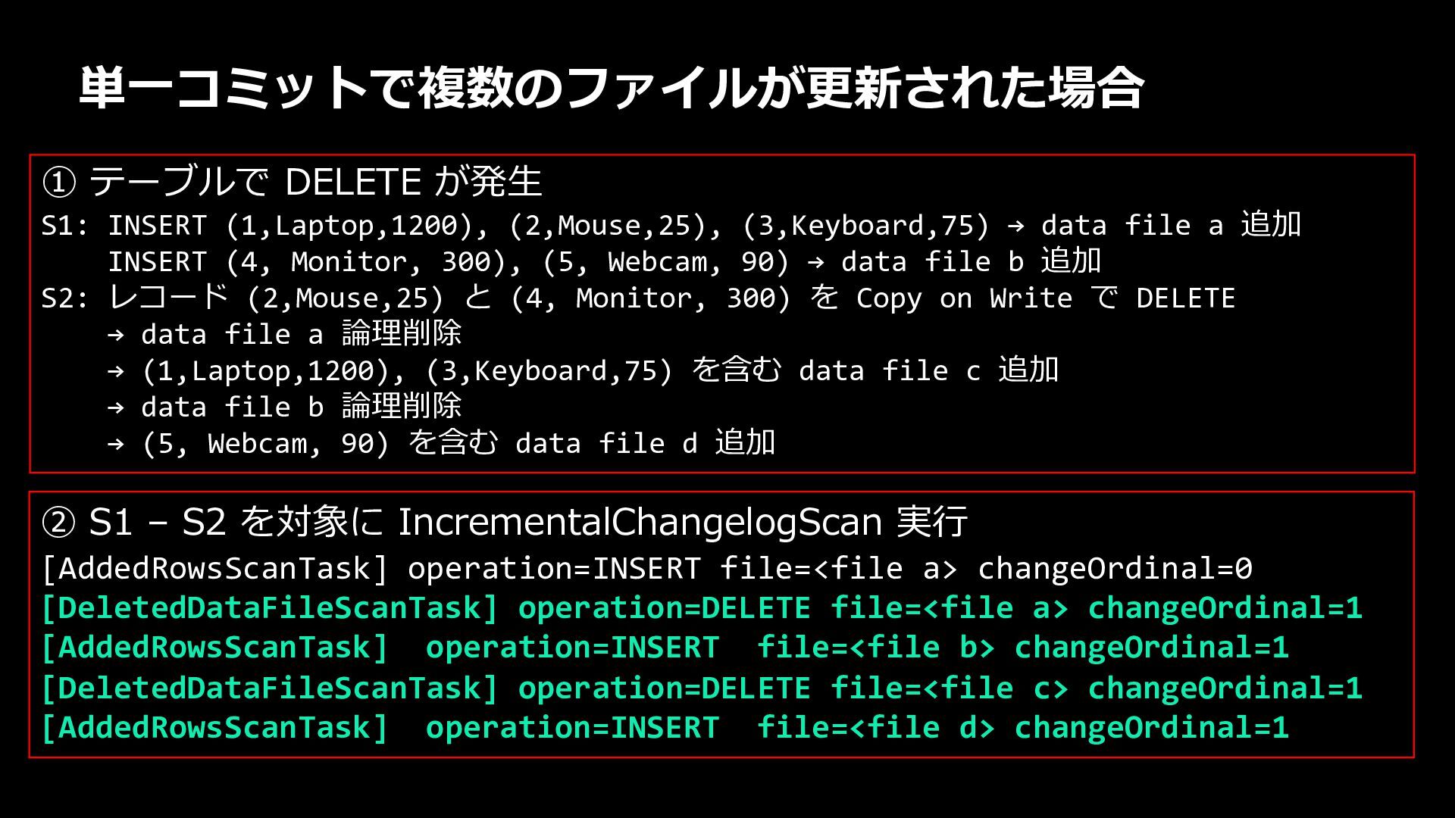Viewport: 1455px width, 818px height.
Task: Click the slide title about 単一コミット
Action: [611, 88]
